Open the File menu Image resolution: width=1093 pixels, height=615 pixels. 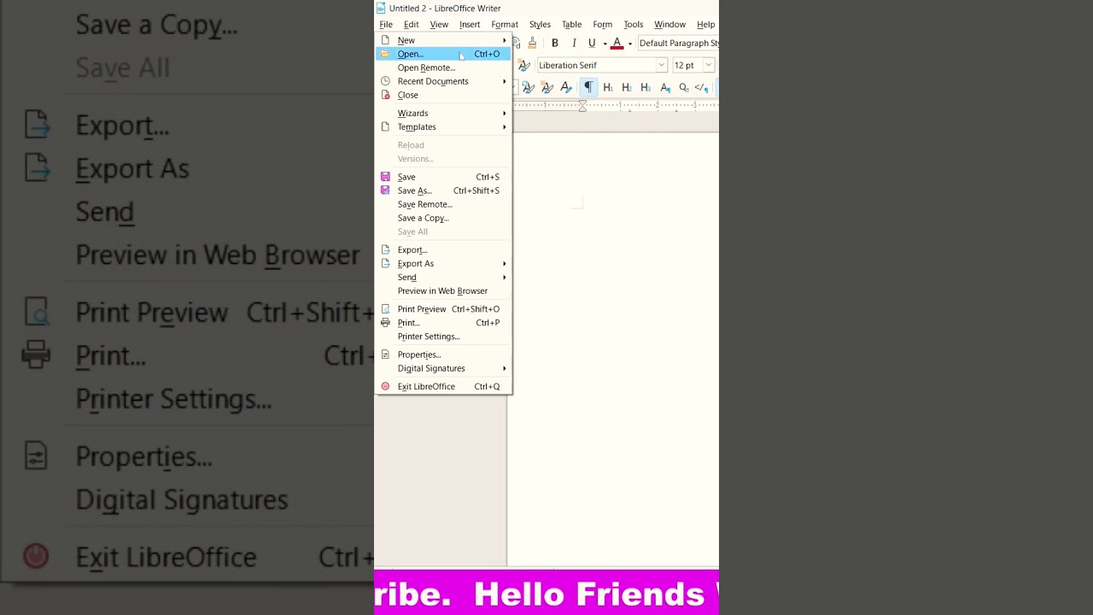[x=386, y=25]
